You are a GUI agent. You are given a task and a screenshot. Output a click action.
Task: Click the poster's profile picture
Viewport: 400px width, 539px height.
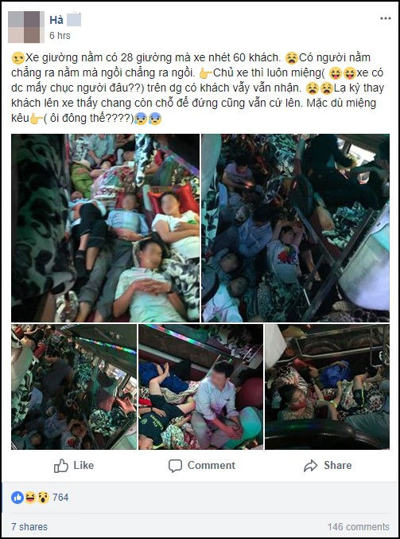point(26,27)
